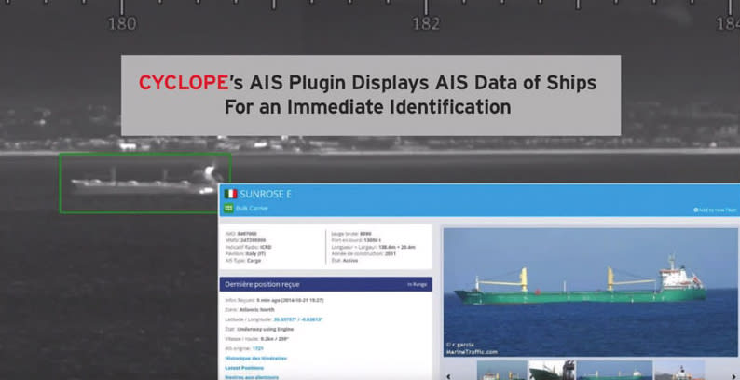The width and height of the screenshot is (740, 380).
Task: Click the 180 mark on the bearing scale
Action: point(122,23)
